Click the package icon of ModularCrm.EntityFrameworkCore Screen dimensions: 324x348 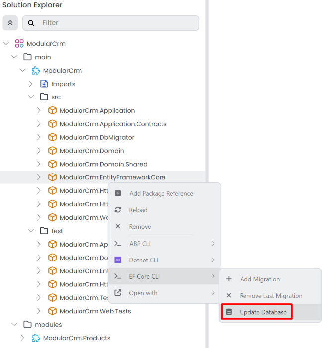(52, 177)
